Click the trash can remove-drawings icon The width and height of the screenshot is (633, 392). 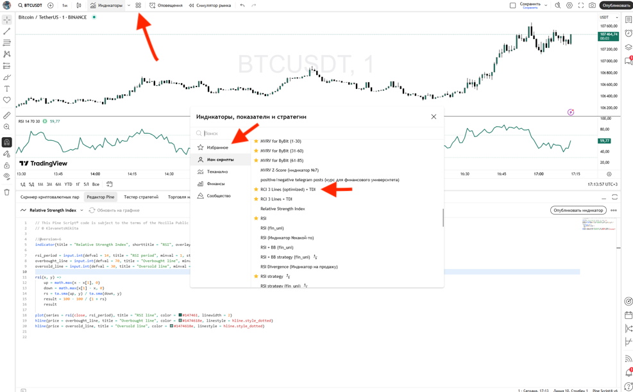pyautogui.click(x=7, y=192)
